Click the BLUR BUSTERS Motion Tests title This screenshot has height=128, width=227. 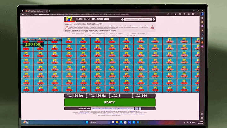92,19
